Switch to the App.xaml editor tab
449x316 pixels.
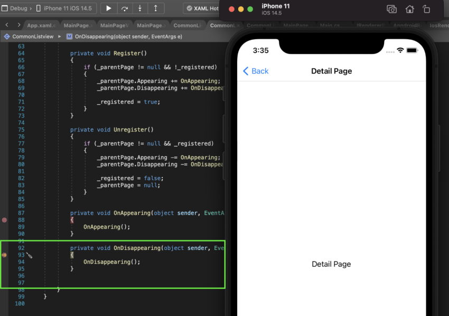pyautogui.click(x=41, y=25)
